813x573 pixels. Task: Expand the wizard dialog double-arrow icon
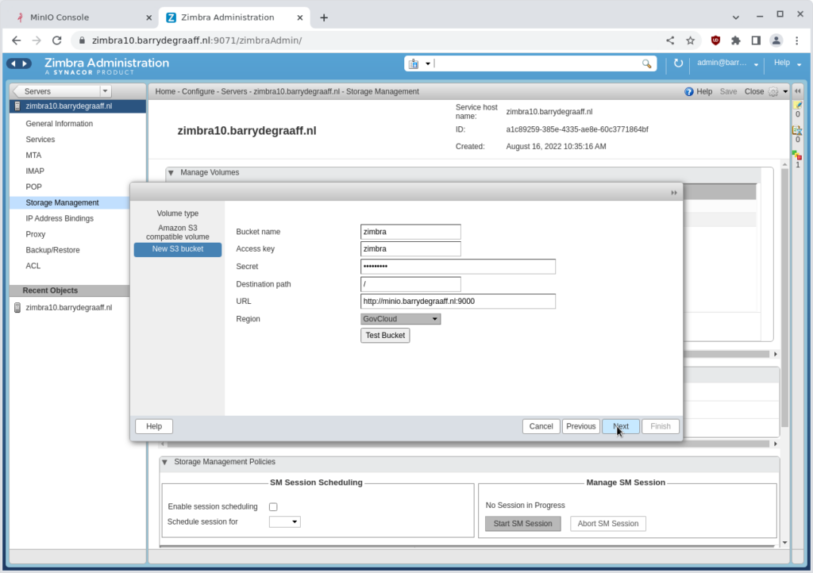674,193
